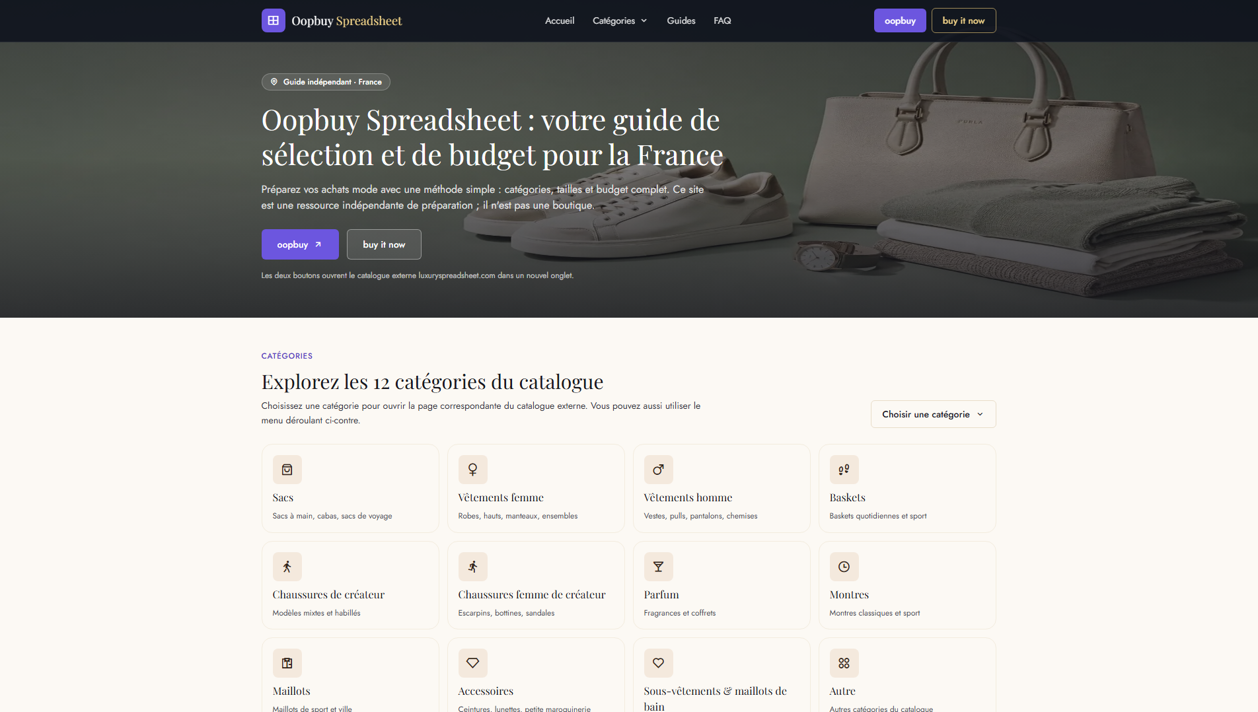
Task: Click the hero buy it now button
Action: click(x=384, y=244)
